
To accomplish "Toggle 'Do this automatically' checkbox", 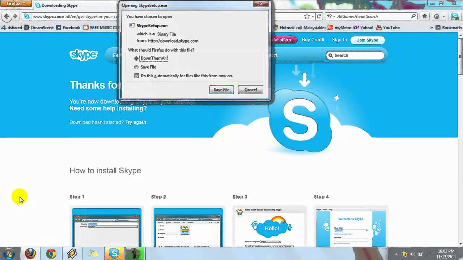I will point(136,76).
